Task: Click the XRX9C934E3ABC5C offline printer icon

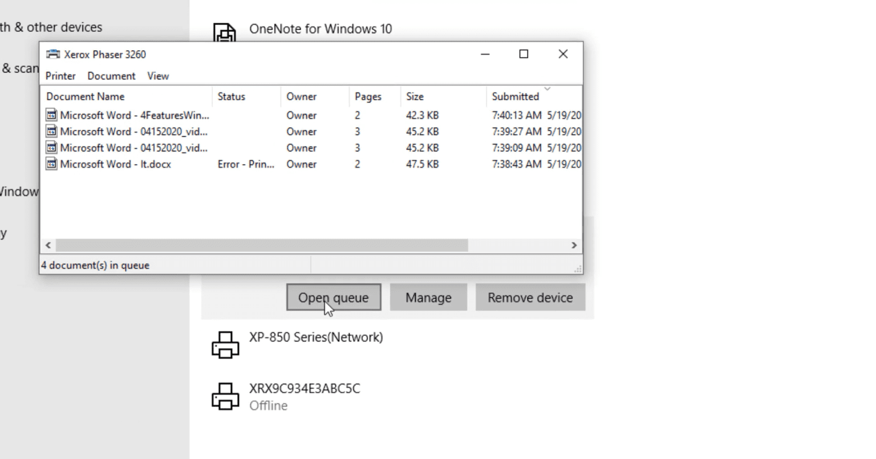Action: coord(225,396)
